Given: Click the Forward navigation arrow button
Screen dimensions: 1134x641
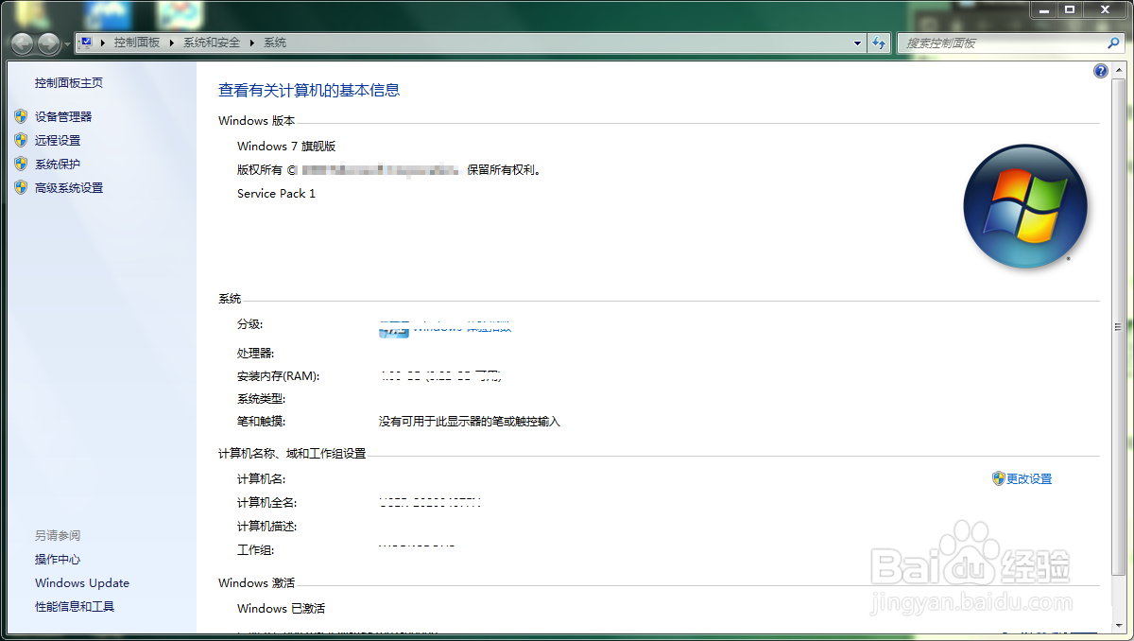Looking at the screenshot, I should [48, 43].
